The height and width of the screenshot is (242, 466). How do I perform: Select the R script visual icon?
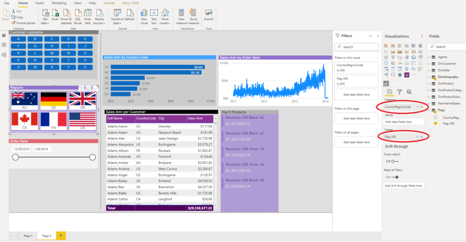coord(406,69)
